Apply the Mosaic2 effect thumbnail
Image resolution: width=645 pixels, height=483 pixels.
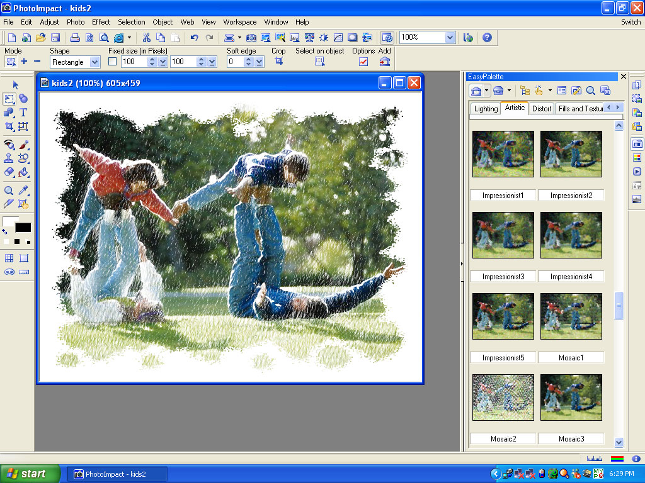coord(503,397)
